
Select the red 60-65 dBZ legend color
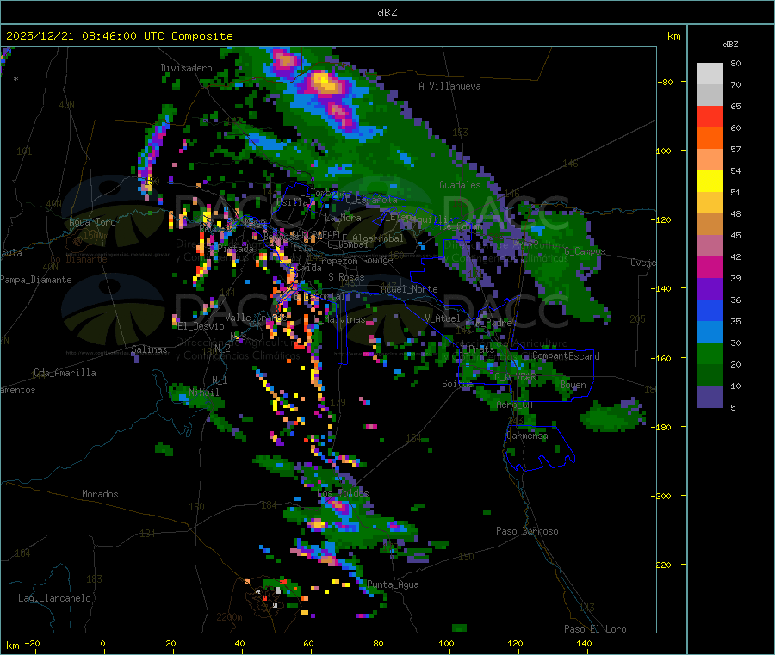click(x=710, y=116)
